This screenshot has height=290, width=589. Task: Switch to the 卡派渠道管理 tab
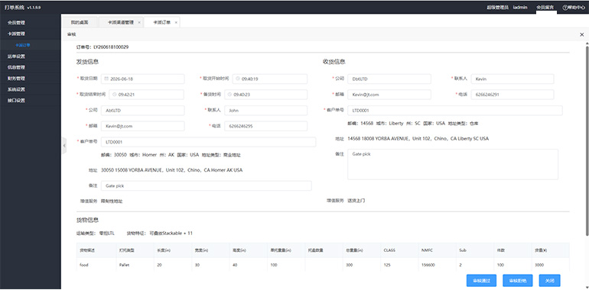[x=121, y=22]
